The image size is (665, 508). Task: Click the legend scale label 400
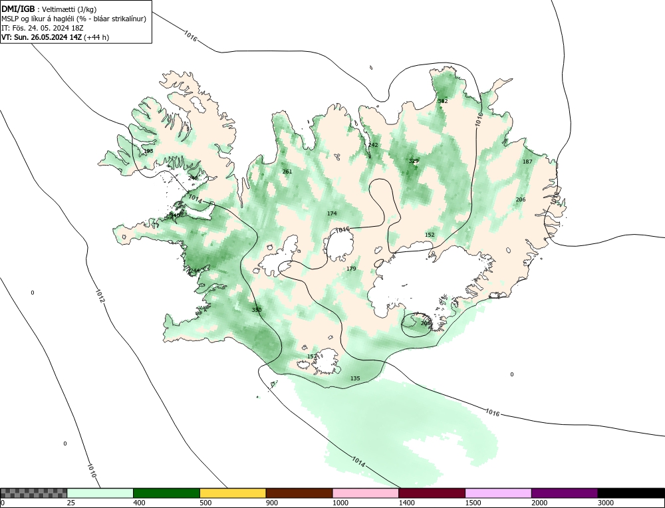(139, 503)
